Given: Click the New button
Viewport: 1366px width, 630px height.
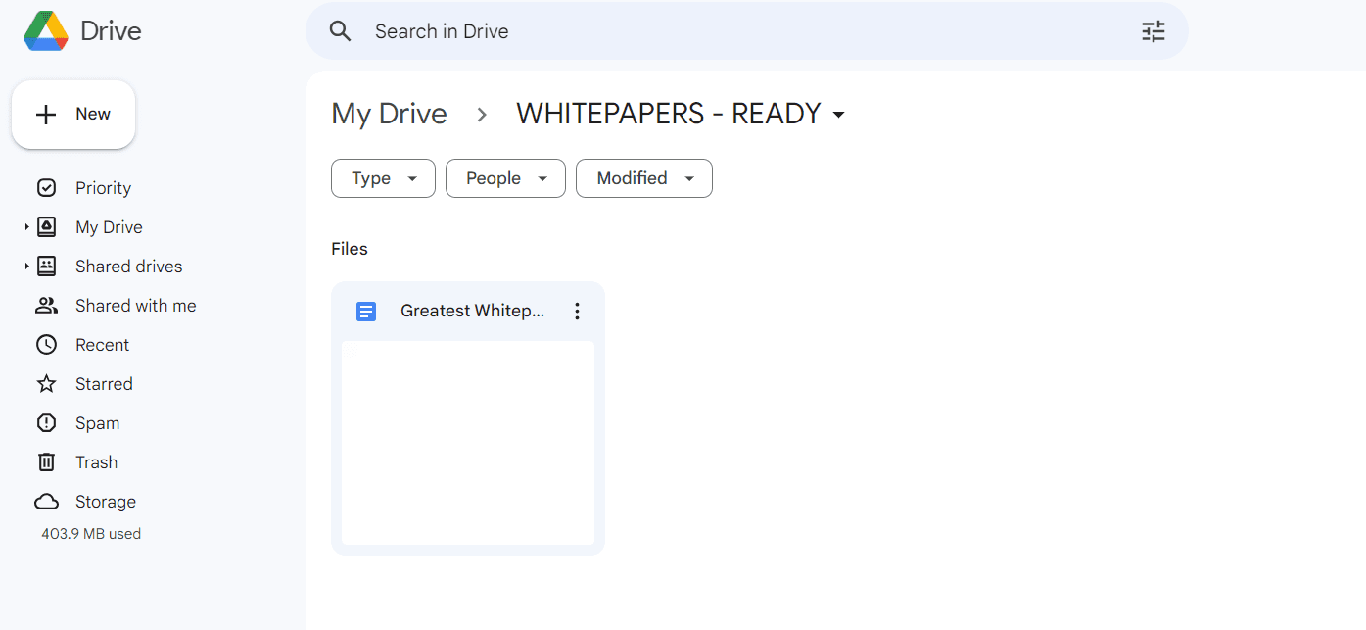Looking at the screenshot, I should click(x=73, y=114).
